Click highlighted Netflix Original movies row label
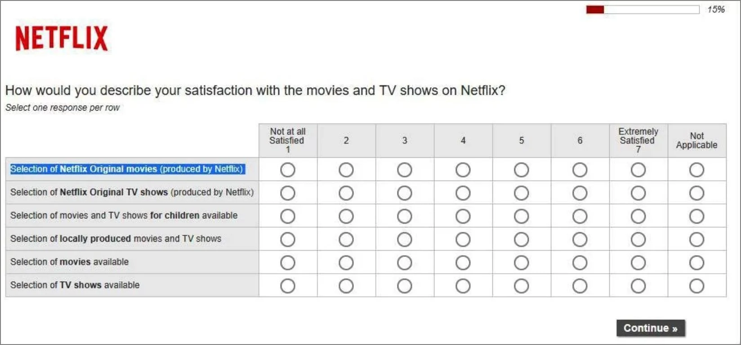Viewport: 741px width, 345px height. [127, 169]
